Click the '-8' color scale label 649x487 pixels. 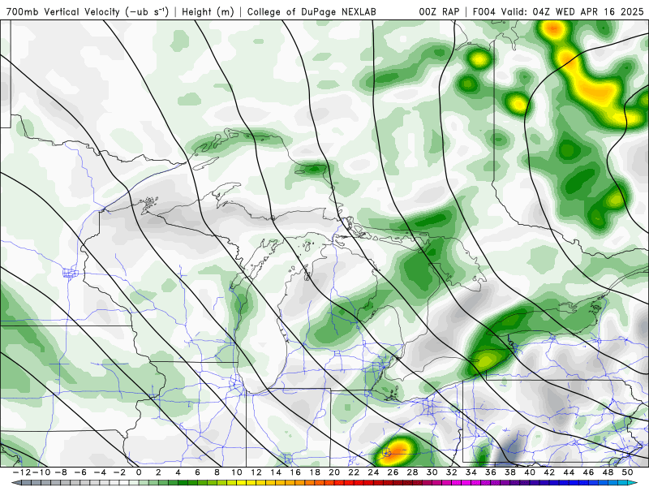click(61, 472)
